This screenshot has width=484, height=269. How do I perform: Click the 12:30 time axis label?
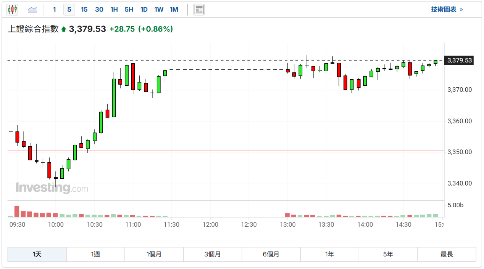click(249, 225)
